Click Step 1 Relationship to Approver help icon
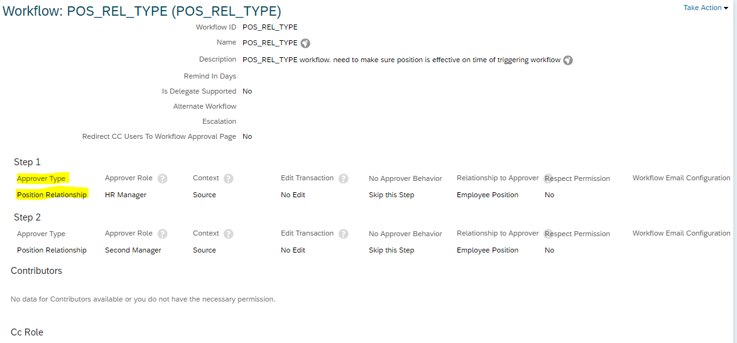 pos(548,178)
